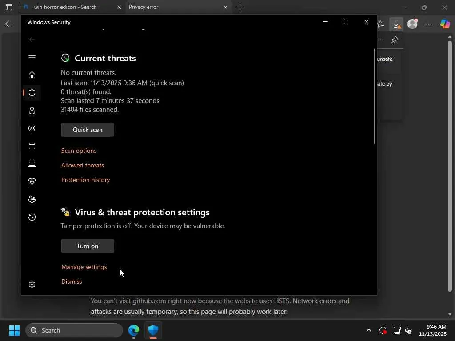Viewport: 455px width, 341px height.
Task: Click the sync update tray icon
Action: point(383,330)
